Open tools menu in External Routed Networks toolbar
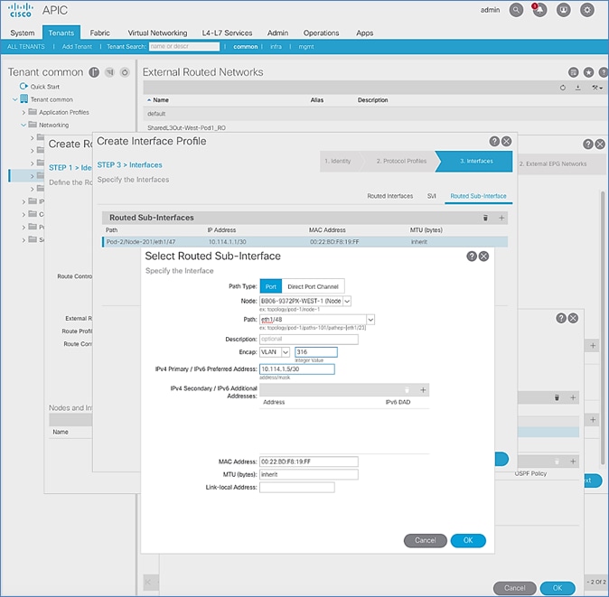The width and height of the screenshot is (609, 597). click(x=597, y=88)
